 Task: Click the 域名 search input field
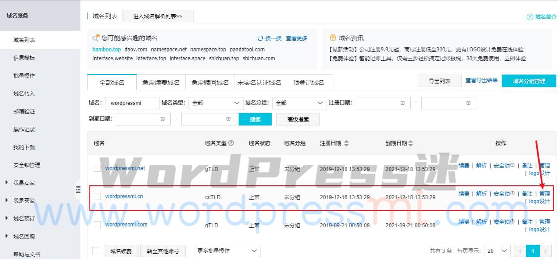click(132, 103)
